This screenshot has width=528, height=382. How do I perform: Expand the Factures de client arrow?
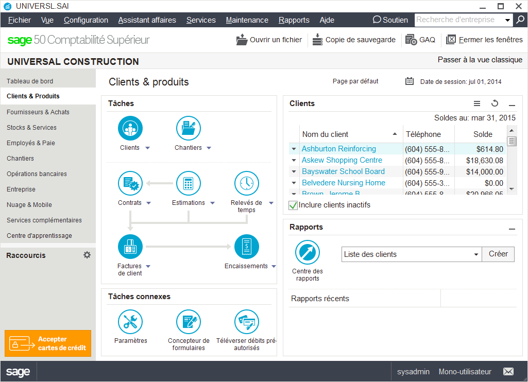point(148,267)
